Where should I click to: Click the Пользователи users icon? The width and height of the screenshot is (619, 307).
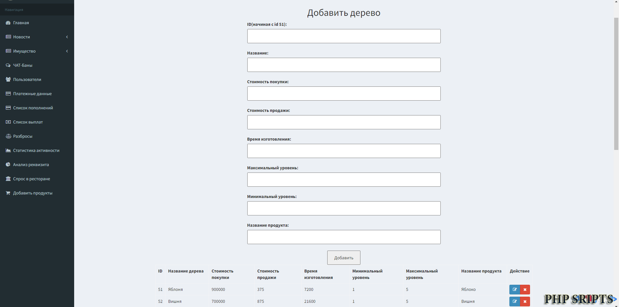[x=8, y=80]
